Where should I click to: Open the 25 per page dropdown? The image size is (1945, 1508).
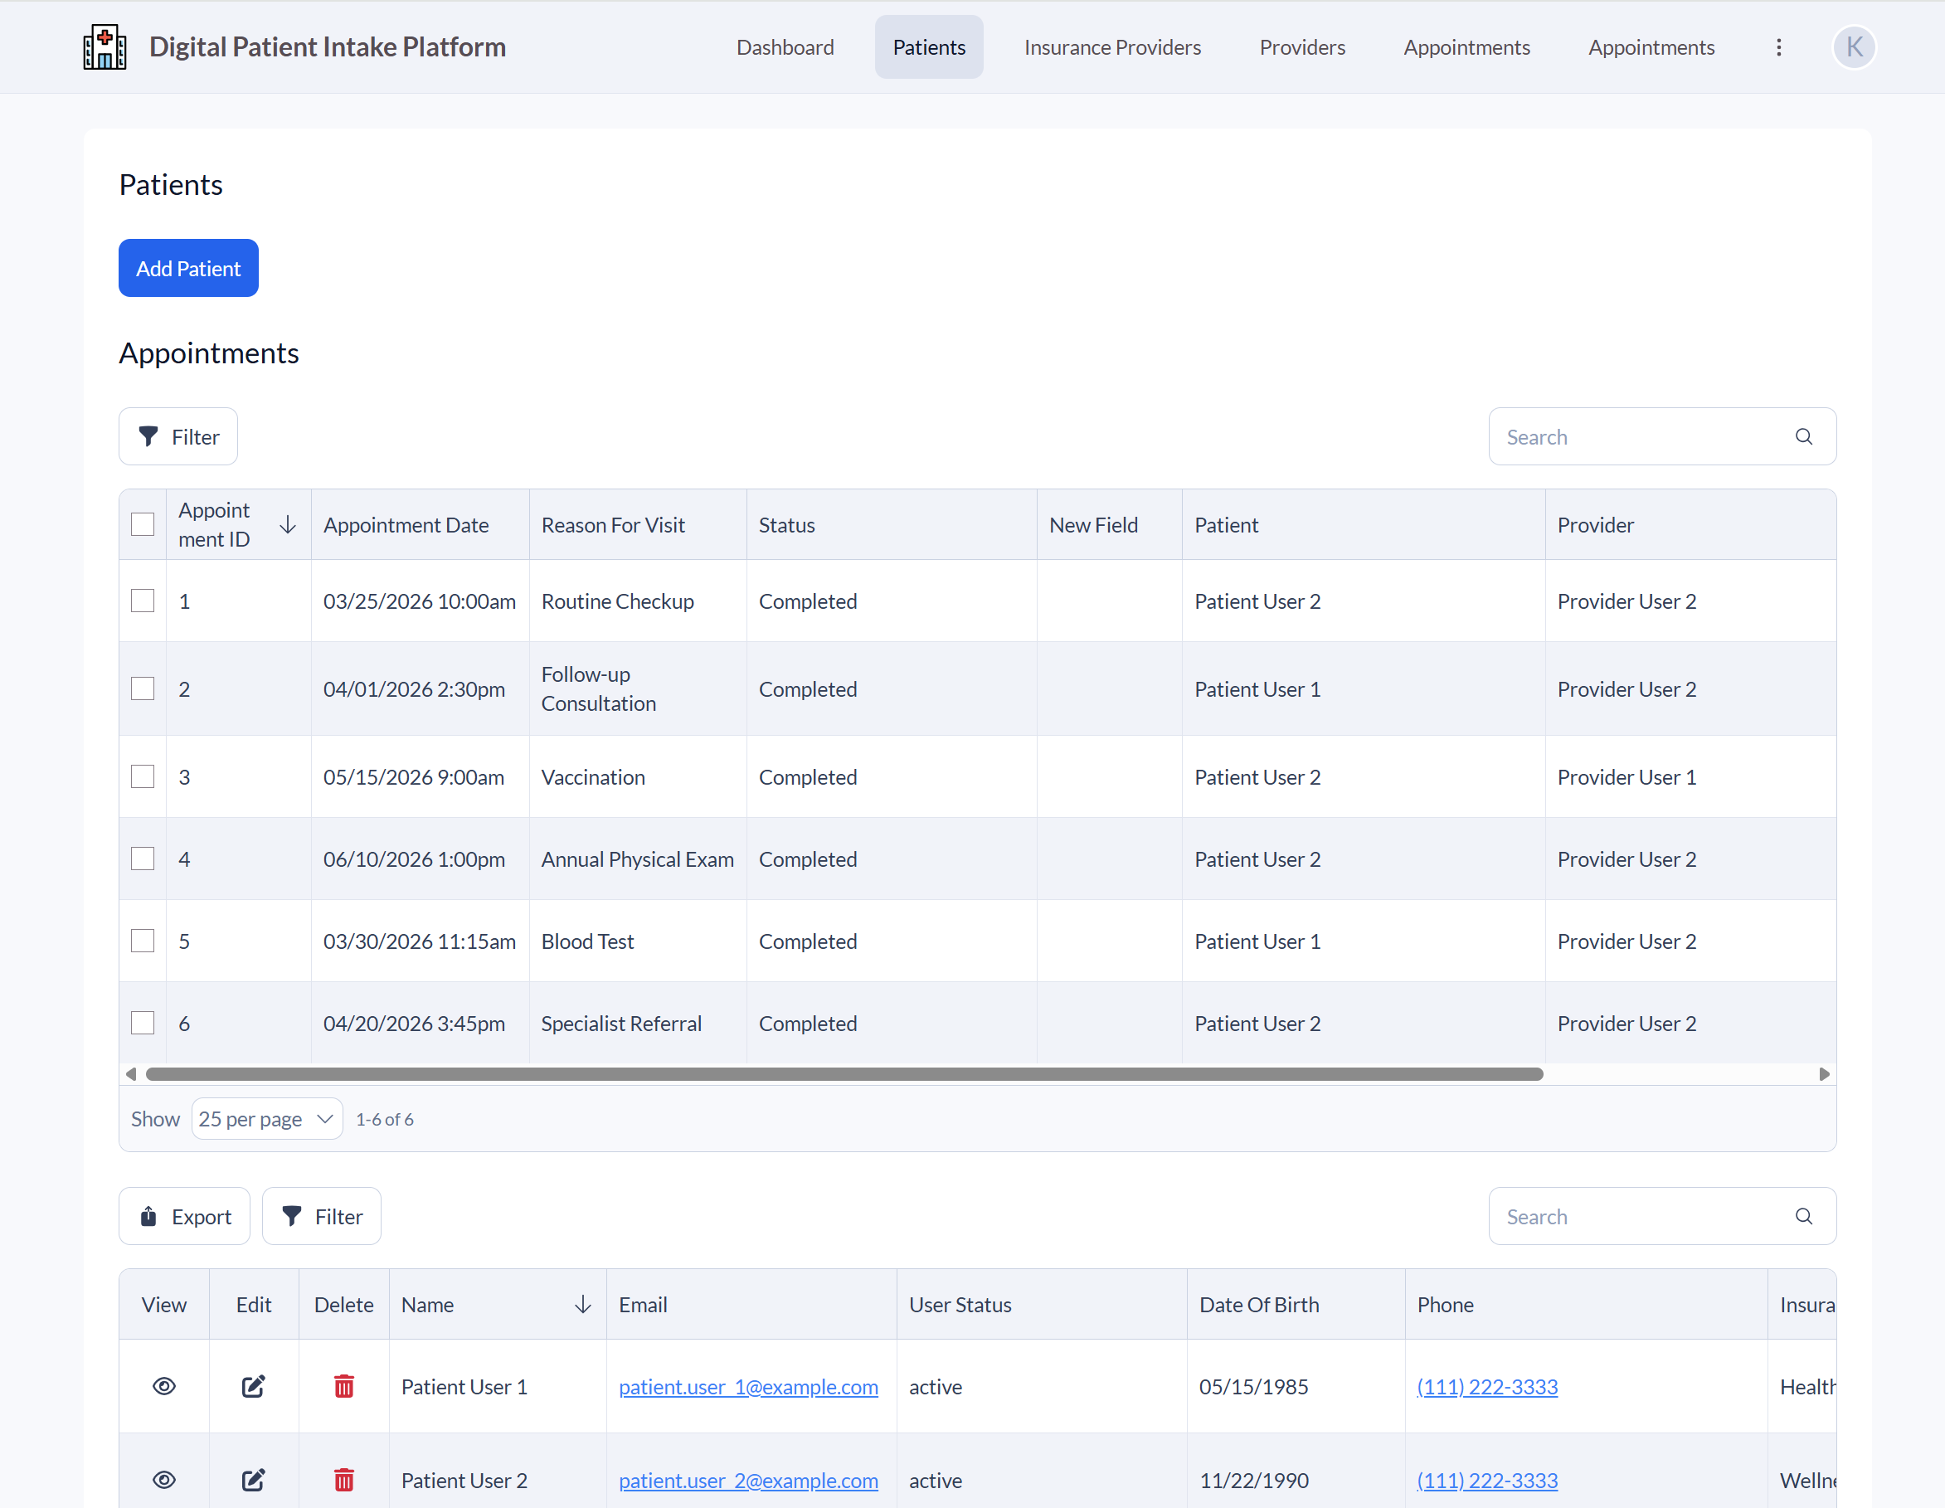coord(266,1119)
